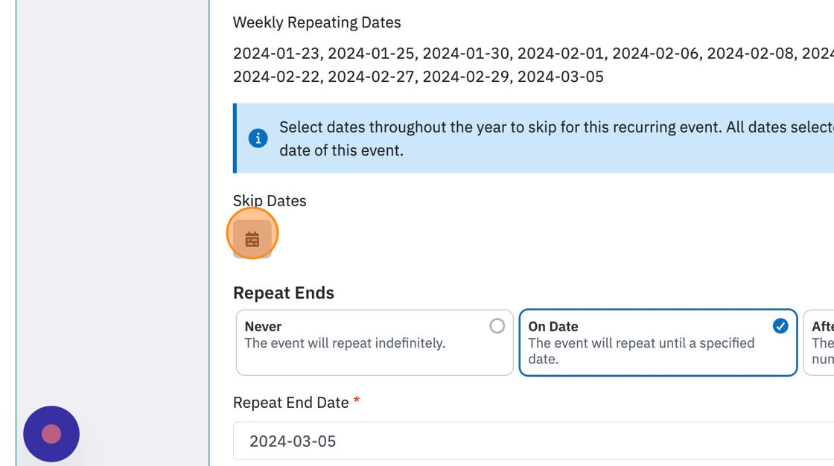Click the Skip Dates label

[270, 200]
